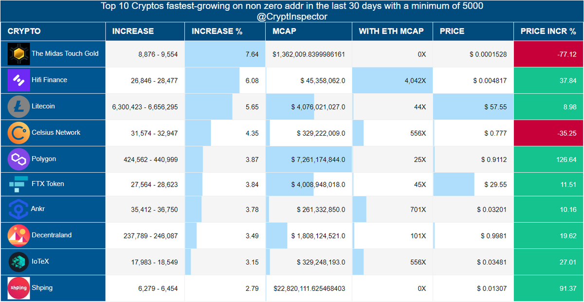Click the 8,876 - 9,554 increase cell
This screenshot has width=584, height=302.
(145, 54)
